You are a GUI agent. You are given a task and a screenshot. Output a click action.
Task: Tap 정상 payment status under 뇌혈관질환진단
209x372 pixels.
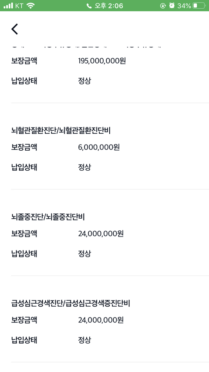tap(84, 168)
